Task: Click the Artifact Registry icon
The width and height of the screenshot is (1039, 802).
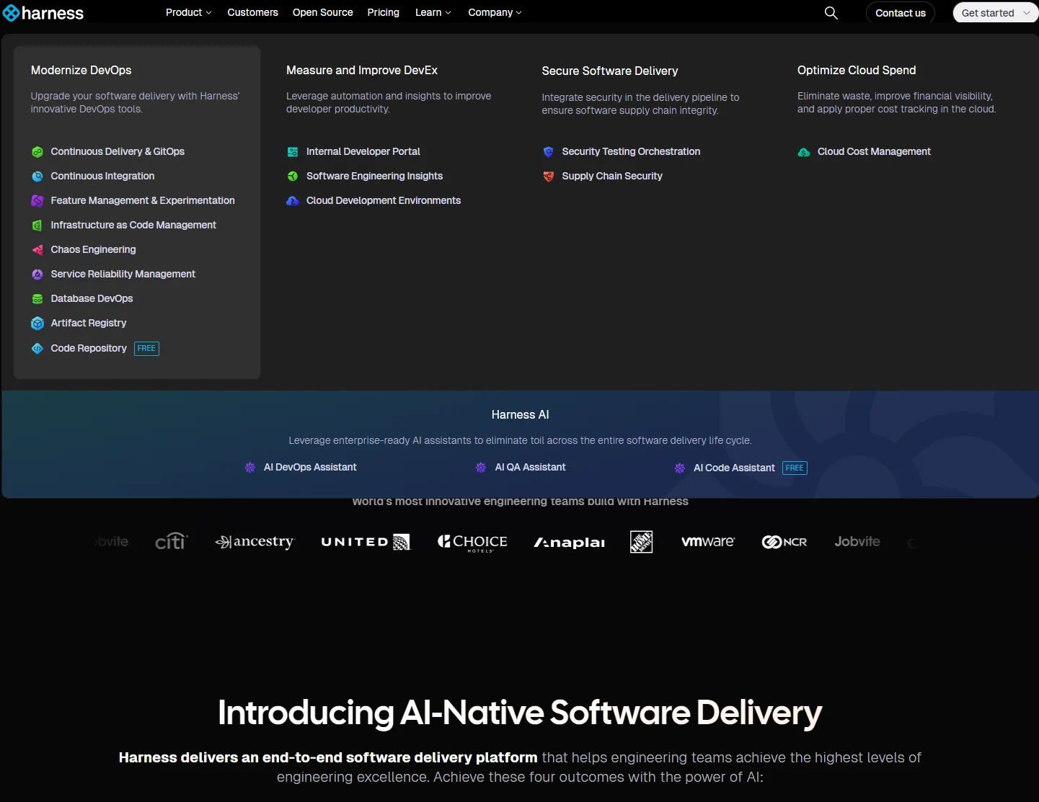Action: (37, 324)
